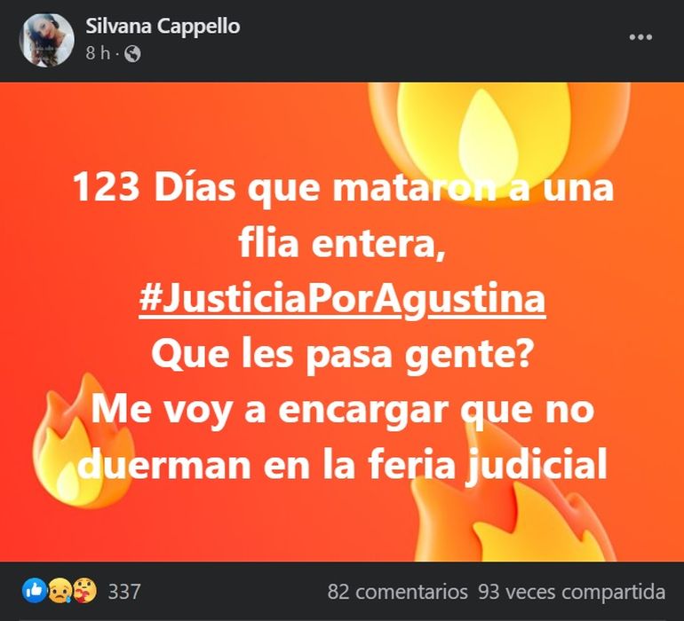Click the "Que les pasa gente?" text

(x=342, y=354)
